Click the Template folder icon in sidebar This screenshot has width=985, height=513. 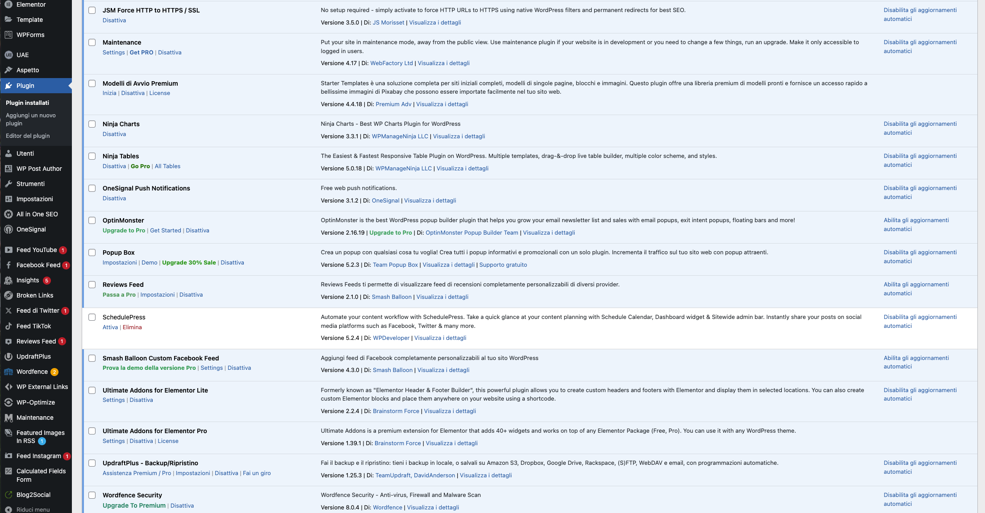click(x=8, y=20)
